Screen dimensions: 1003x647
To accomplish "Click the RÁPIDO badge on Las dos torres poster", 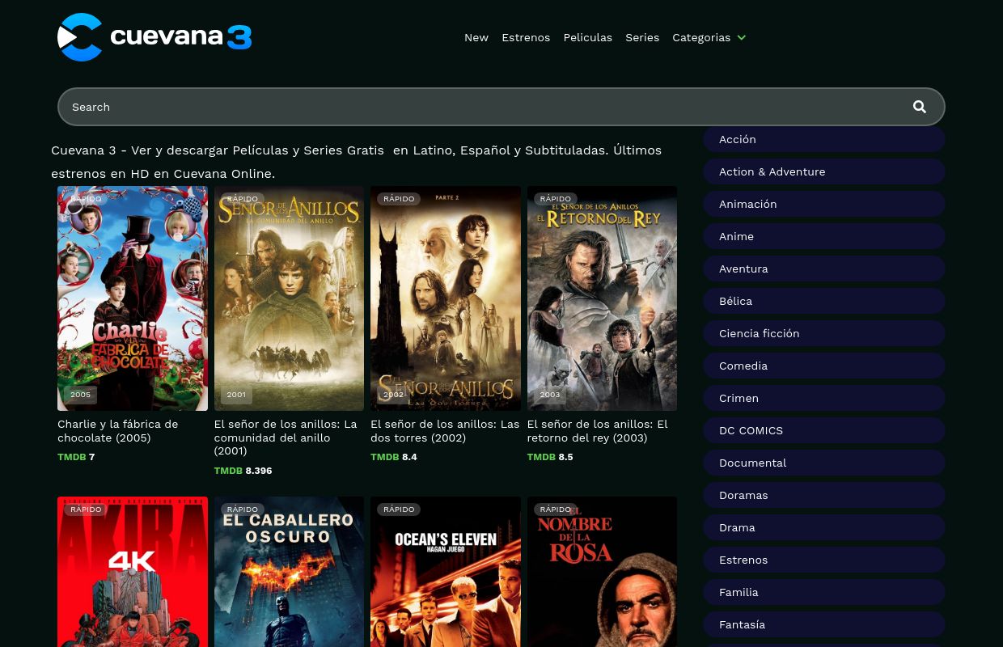I will [399, 199].
